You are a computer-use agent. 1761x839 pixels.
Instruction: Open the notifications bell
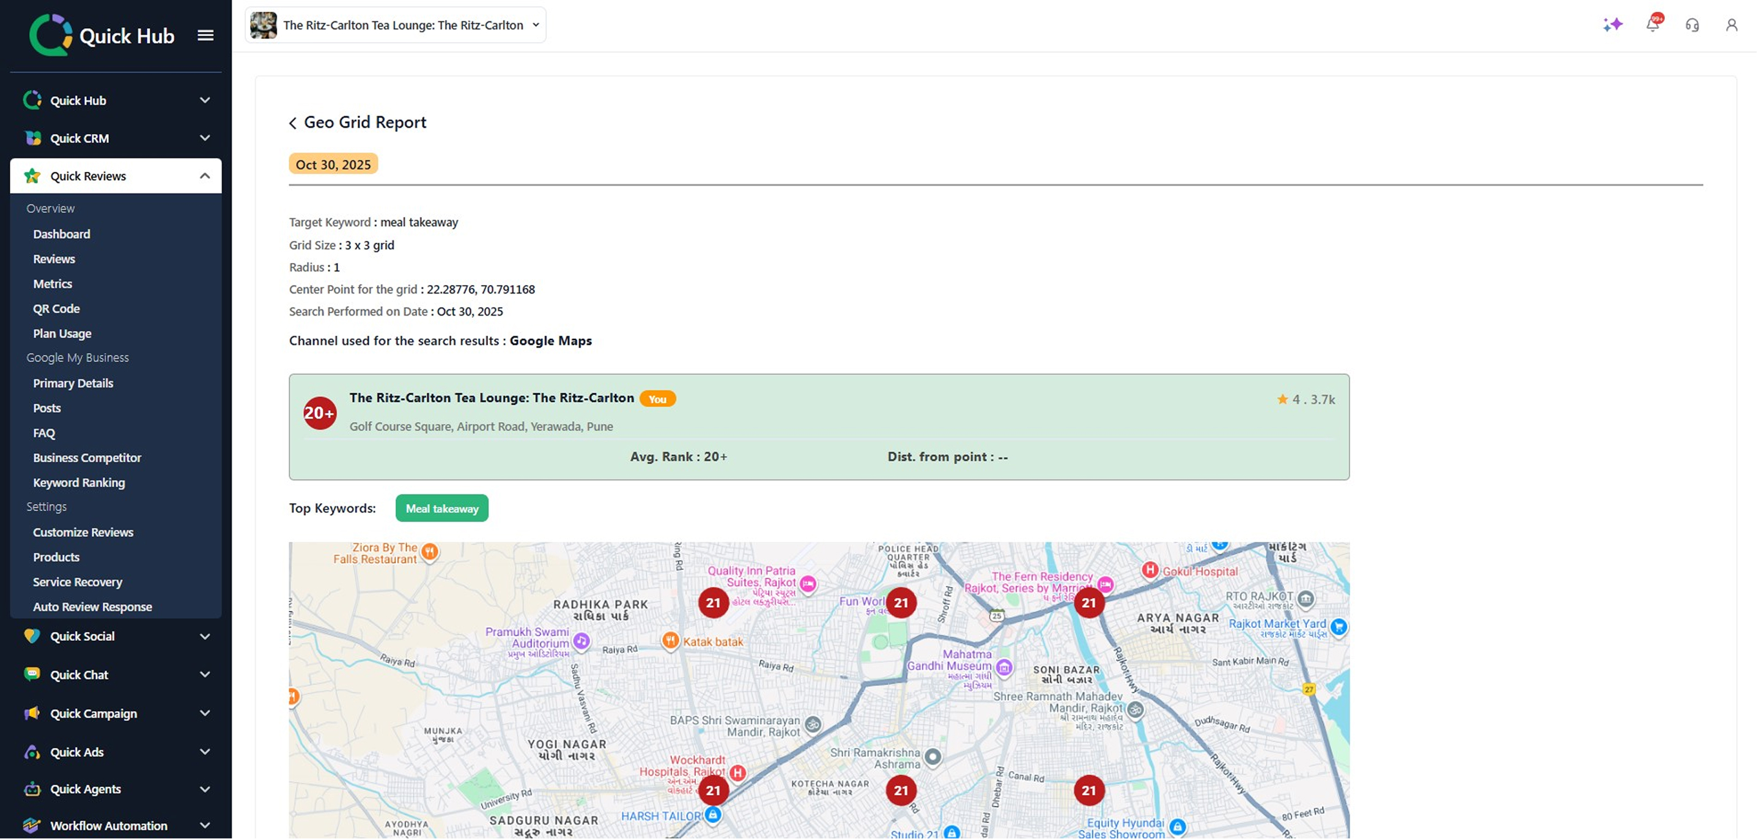[1652, 24]
